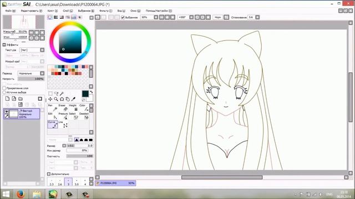Click the foreground color swatch

(x=85, y=94)
